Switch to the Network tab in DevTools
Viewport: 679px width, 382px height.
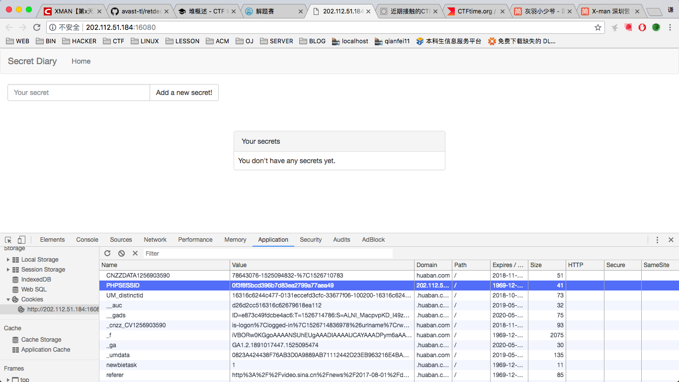coord(155,240)
